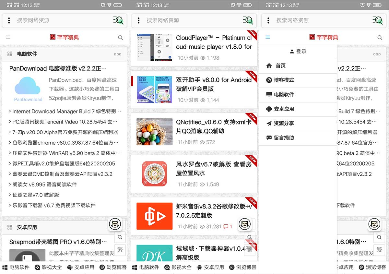Image resolution: width=389 pixels, height=274 pixels.
Task: Tap 浏览博客 in middle screen bottom bar
Action: click(243, 268)
